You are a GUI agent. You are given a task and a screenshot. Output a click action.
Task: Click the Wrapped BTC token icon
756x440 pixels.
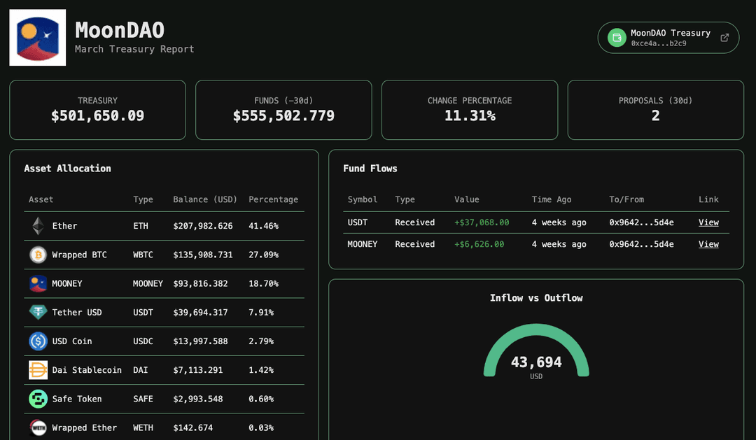point(38,255)
